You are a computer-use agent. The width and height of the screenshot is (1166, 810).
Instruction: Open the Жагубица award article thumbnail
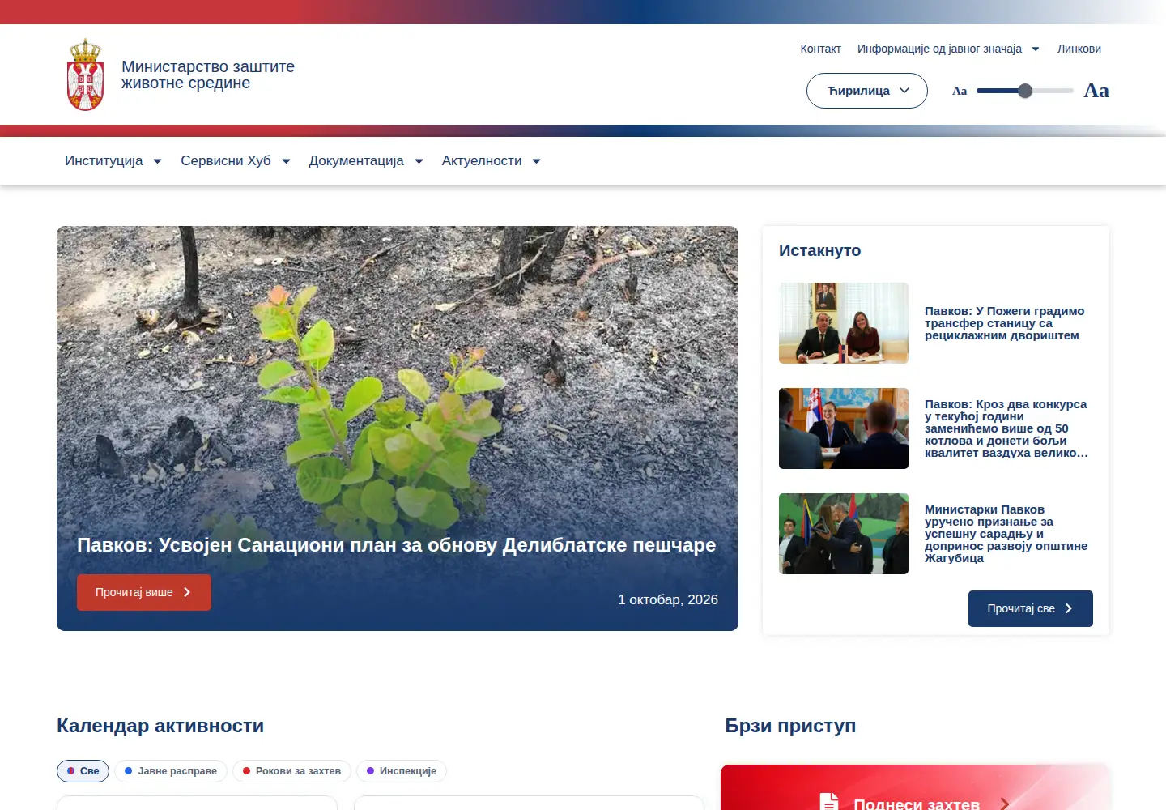pyautogui.click(x=844, y=534)
